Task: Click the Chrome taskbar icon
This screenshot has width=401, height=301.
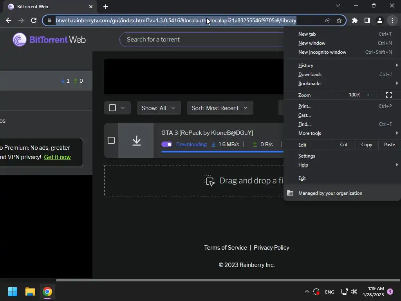Action: coord(47,292)
